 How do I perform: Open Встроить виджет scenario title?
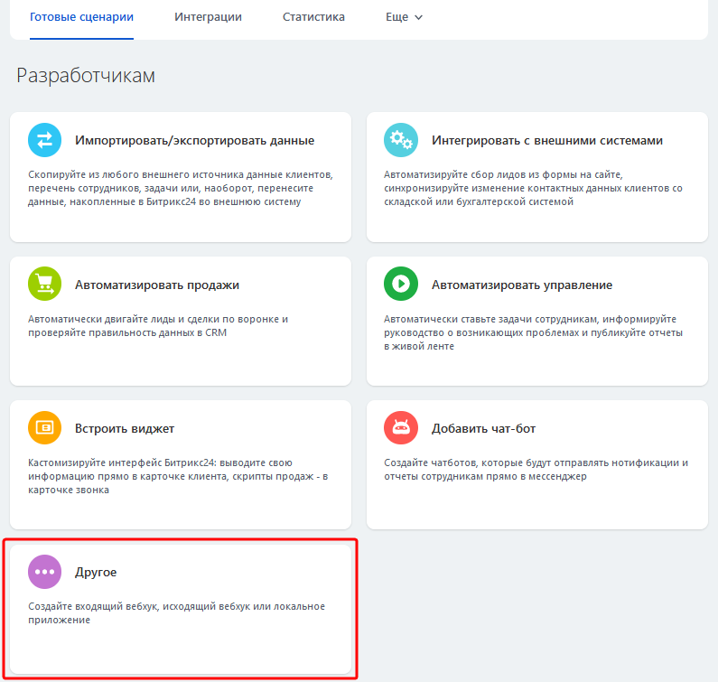[125, 429]
